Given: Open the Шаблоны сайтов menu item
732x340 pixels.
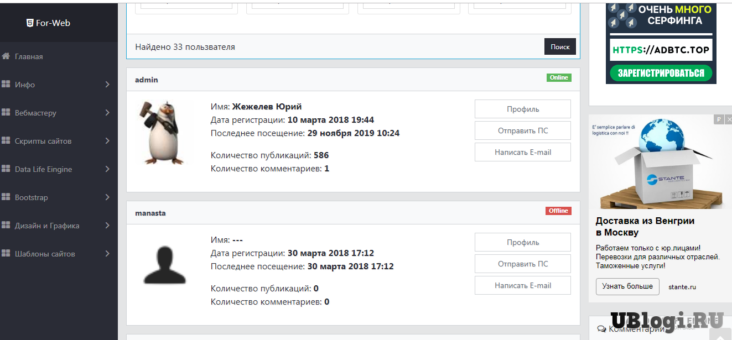Looking at the screenshot, I should point(45,254).
